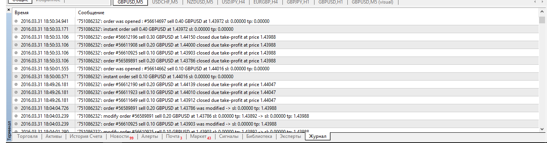Click the timestamp 2016.03.31 18:50:00.571

44,77
